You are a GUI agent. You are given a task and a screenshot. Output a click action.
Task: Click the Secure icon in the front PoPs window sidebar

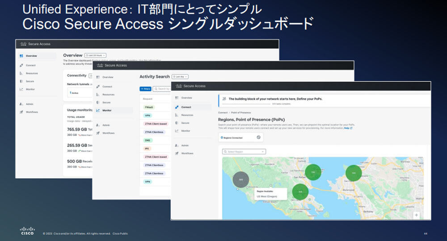177,123
